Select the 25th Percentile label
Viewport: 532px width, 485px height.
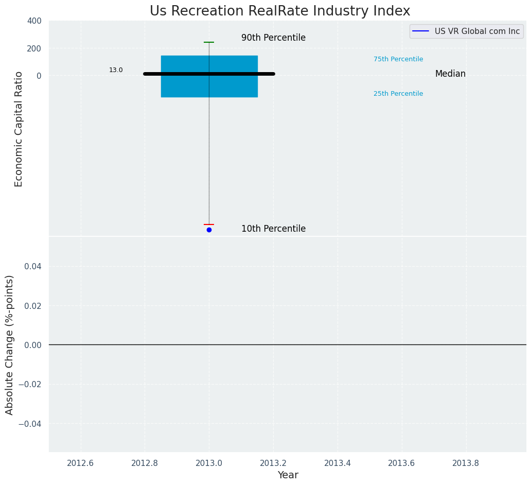[x=398, y=94]
